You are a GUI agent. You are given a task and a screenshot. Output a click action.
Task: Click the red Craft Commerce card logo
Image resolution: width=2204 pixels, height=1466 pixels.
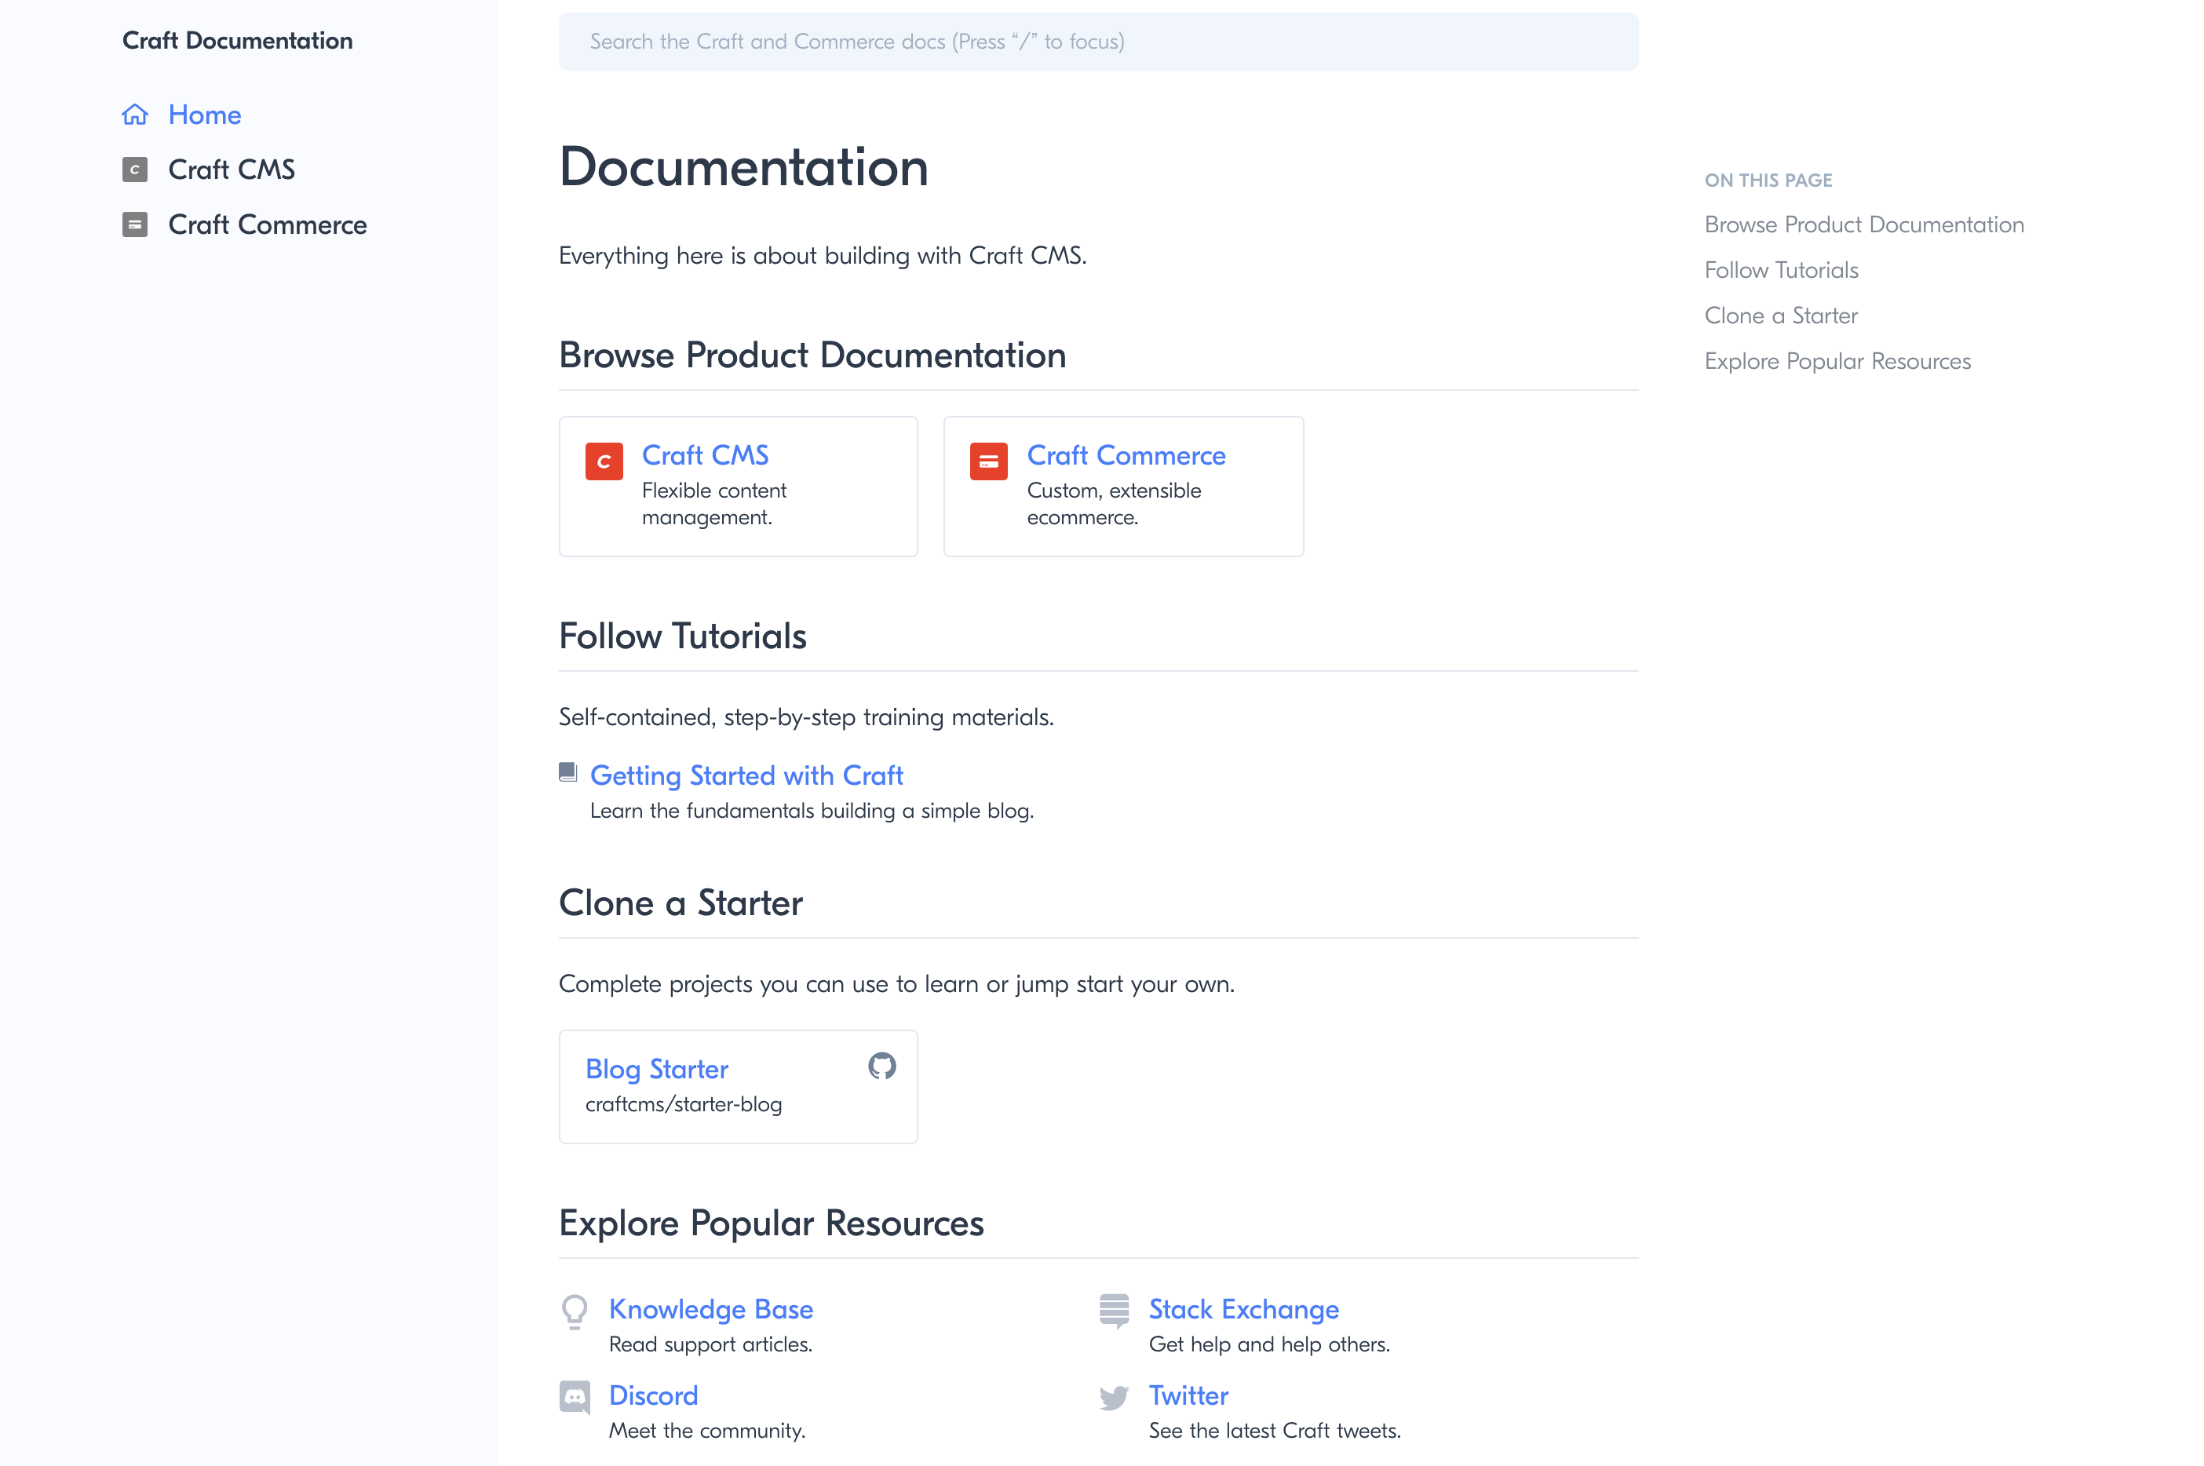click(988, 461)
